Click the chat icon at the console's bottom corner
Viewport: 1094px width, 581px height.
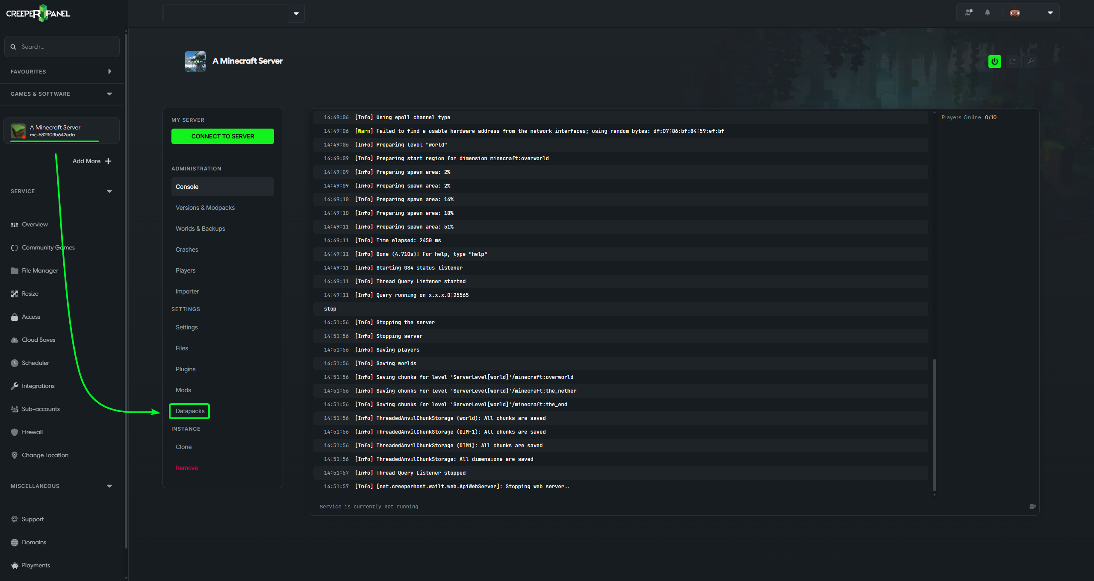1033,506
